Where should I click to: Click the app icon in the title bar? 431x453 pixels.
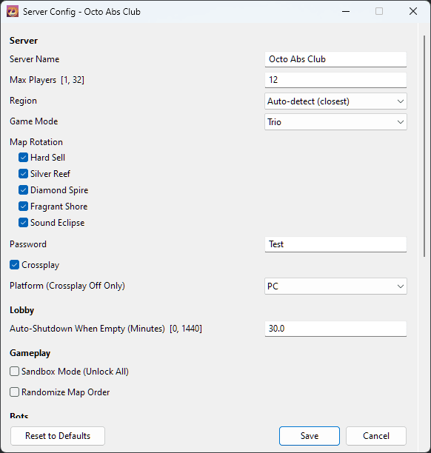pyautogui.click(x=13, y=12)
